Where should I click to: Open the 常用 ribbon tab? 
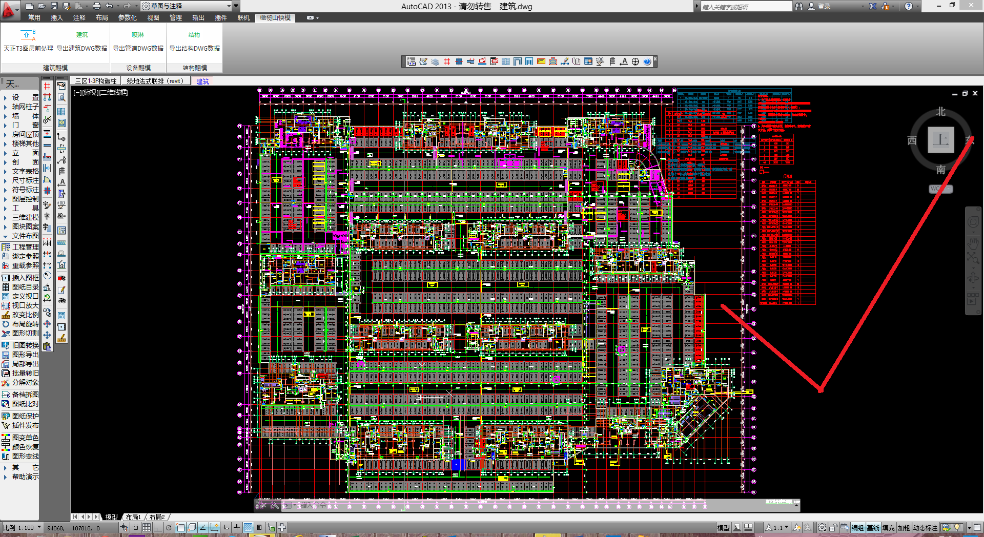(x=34, y=17)
